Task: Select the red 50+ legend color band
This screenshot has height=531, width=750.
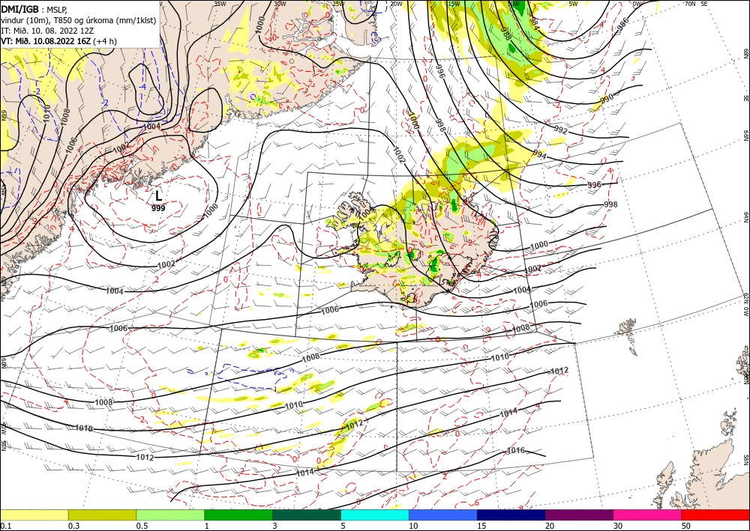Action: click(x=715, y=515)
